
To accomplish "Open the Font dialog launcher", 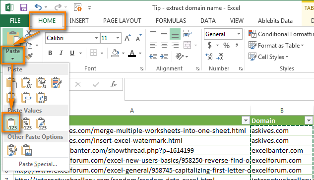I will coord(141,69).
